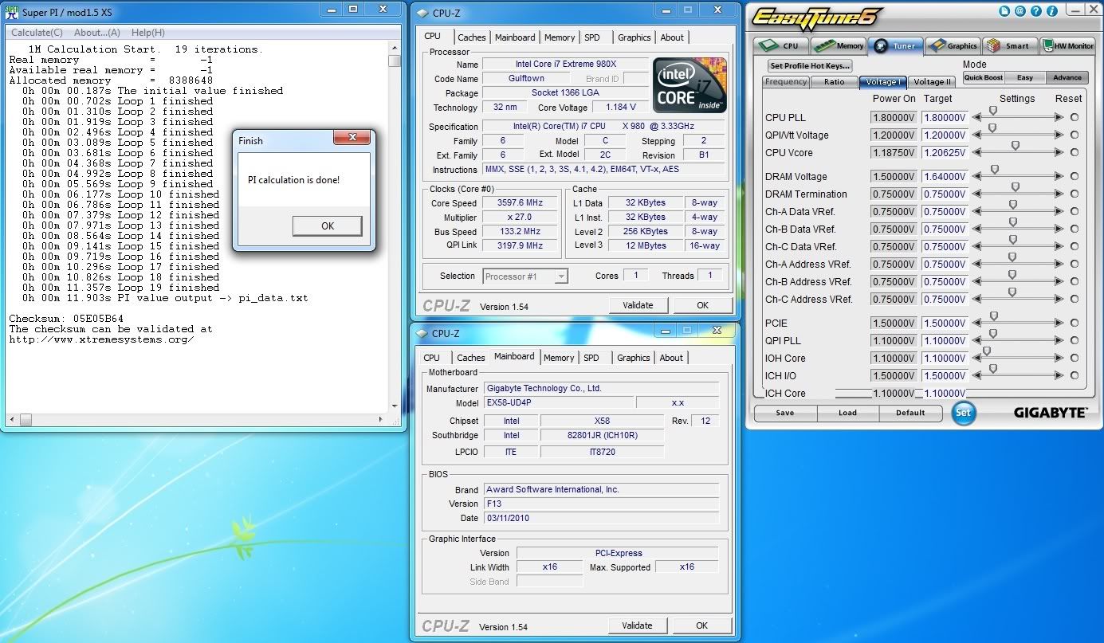Click OK in the Finish dialog
1104x643 pixels.
click(328, 225)
